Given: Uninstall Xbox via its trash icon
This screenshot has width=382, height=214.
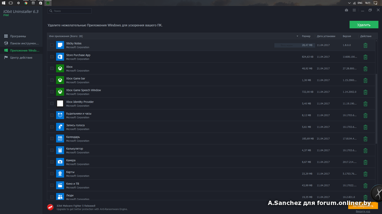Looking at the screenshot, I should tap(365, 68).
